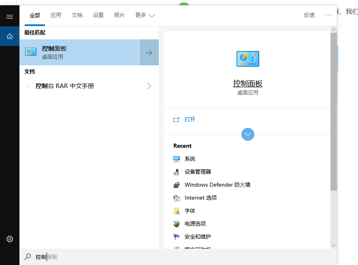358x265 pixels.
Task: Open the hamburger menu in the sidebar
Action: point(10,16)
